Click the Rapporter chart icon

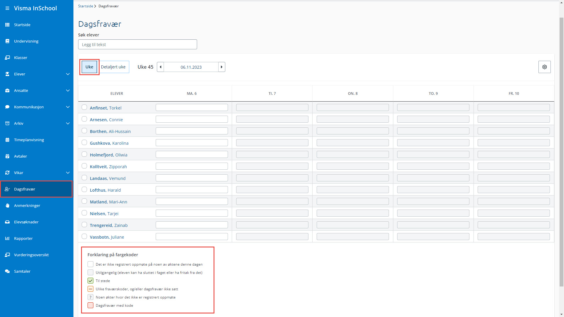coord(7,238)
